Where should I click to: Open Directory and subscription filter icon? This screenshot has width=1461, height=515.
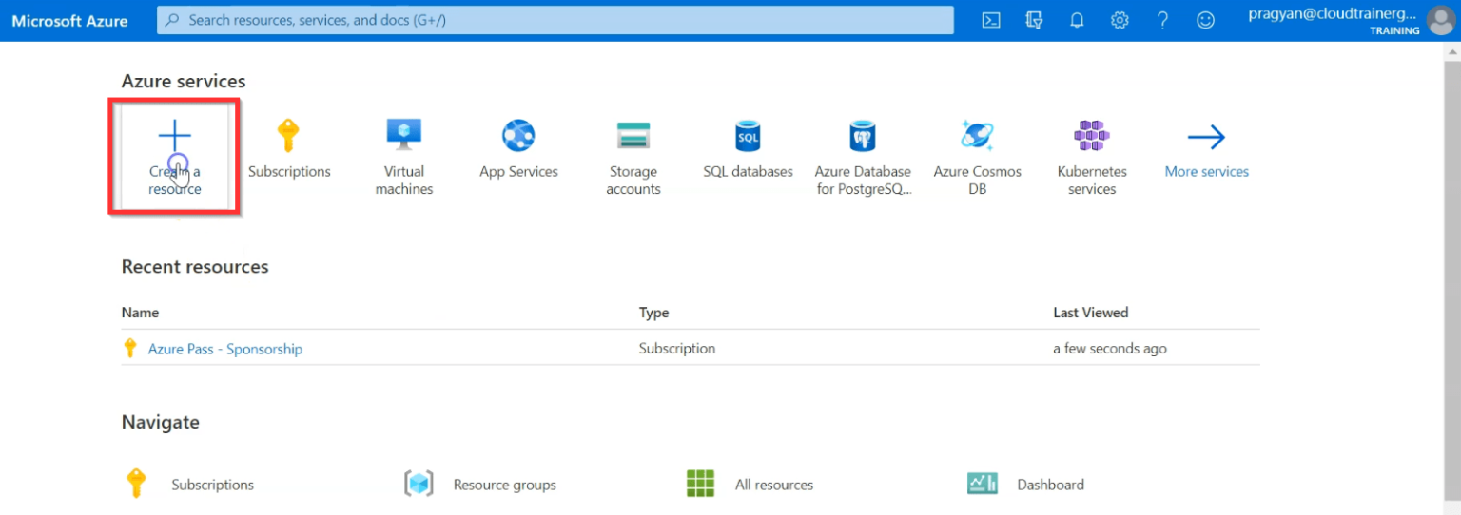[x=1034, y=20]
